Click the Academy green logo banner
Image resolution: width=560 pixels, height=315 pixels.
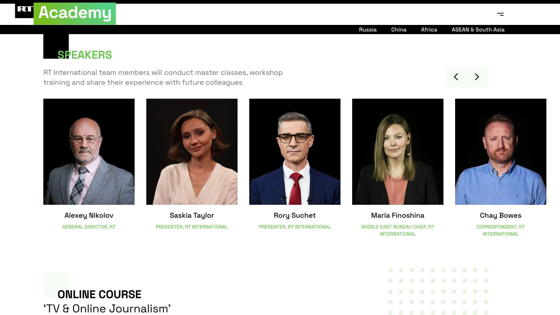75,13
